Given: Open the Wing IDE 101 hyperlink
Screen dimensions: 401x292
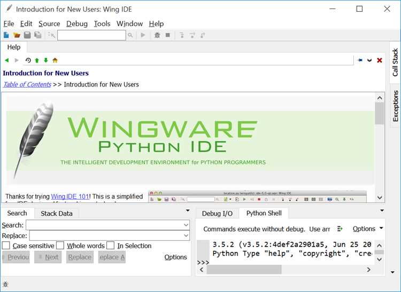Looking at the screenshot, I should [x=70, y=196].
